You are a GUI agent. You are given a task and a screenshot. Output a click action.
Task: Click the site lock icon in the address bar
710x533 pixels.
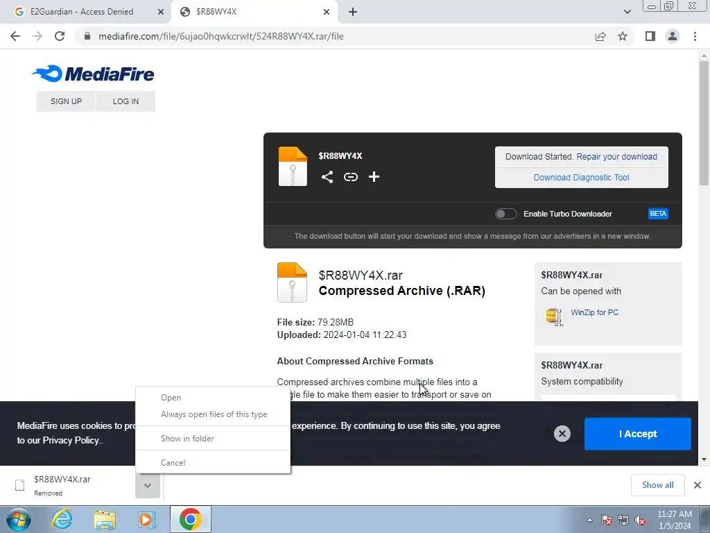coord(87,36)
